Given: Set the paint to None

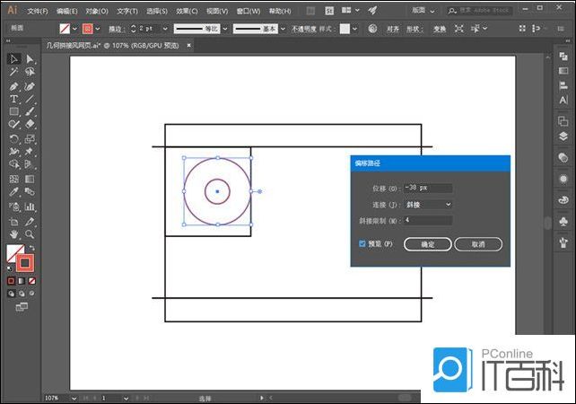Looking at the screenshot, I should (x=32, y=281).
